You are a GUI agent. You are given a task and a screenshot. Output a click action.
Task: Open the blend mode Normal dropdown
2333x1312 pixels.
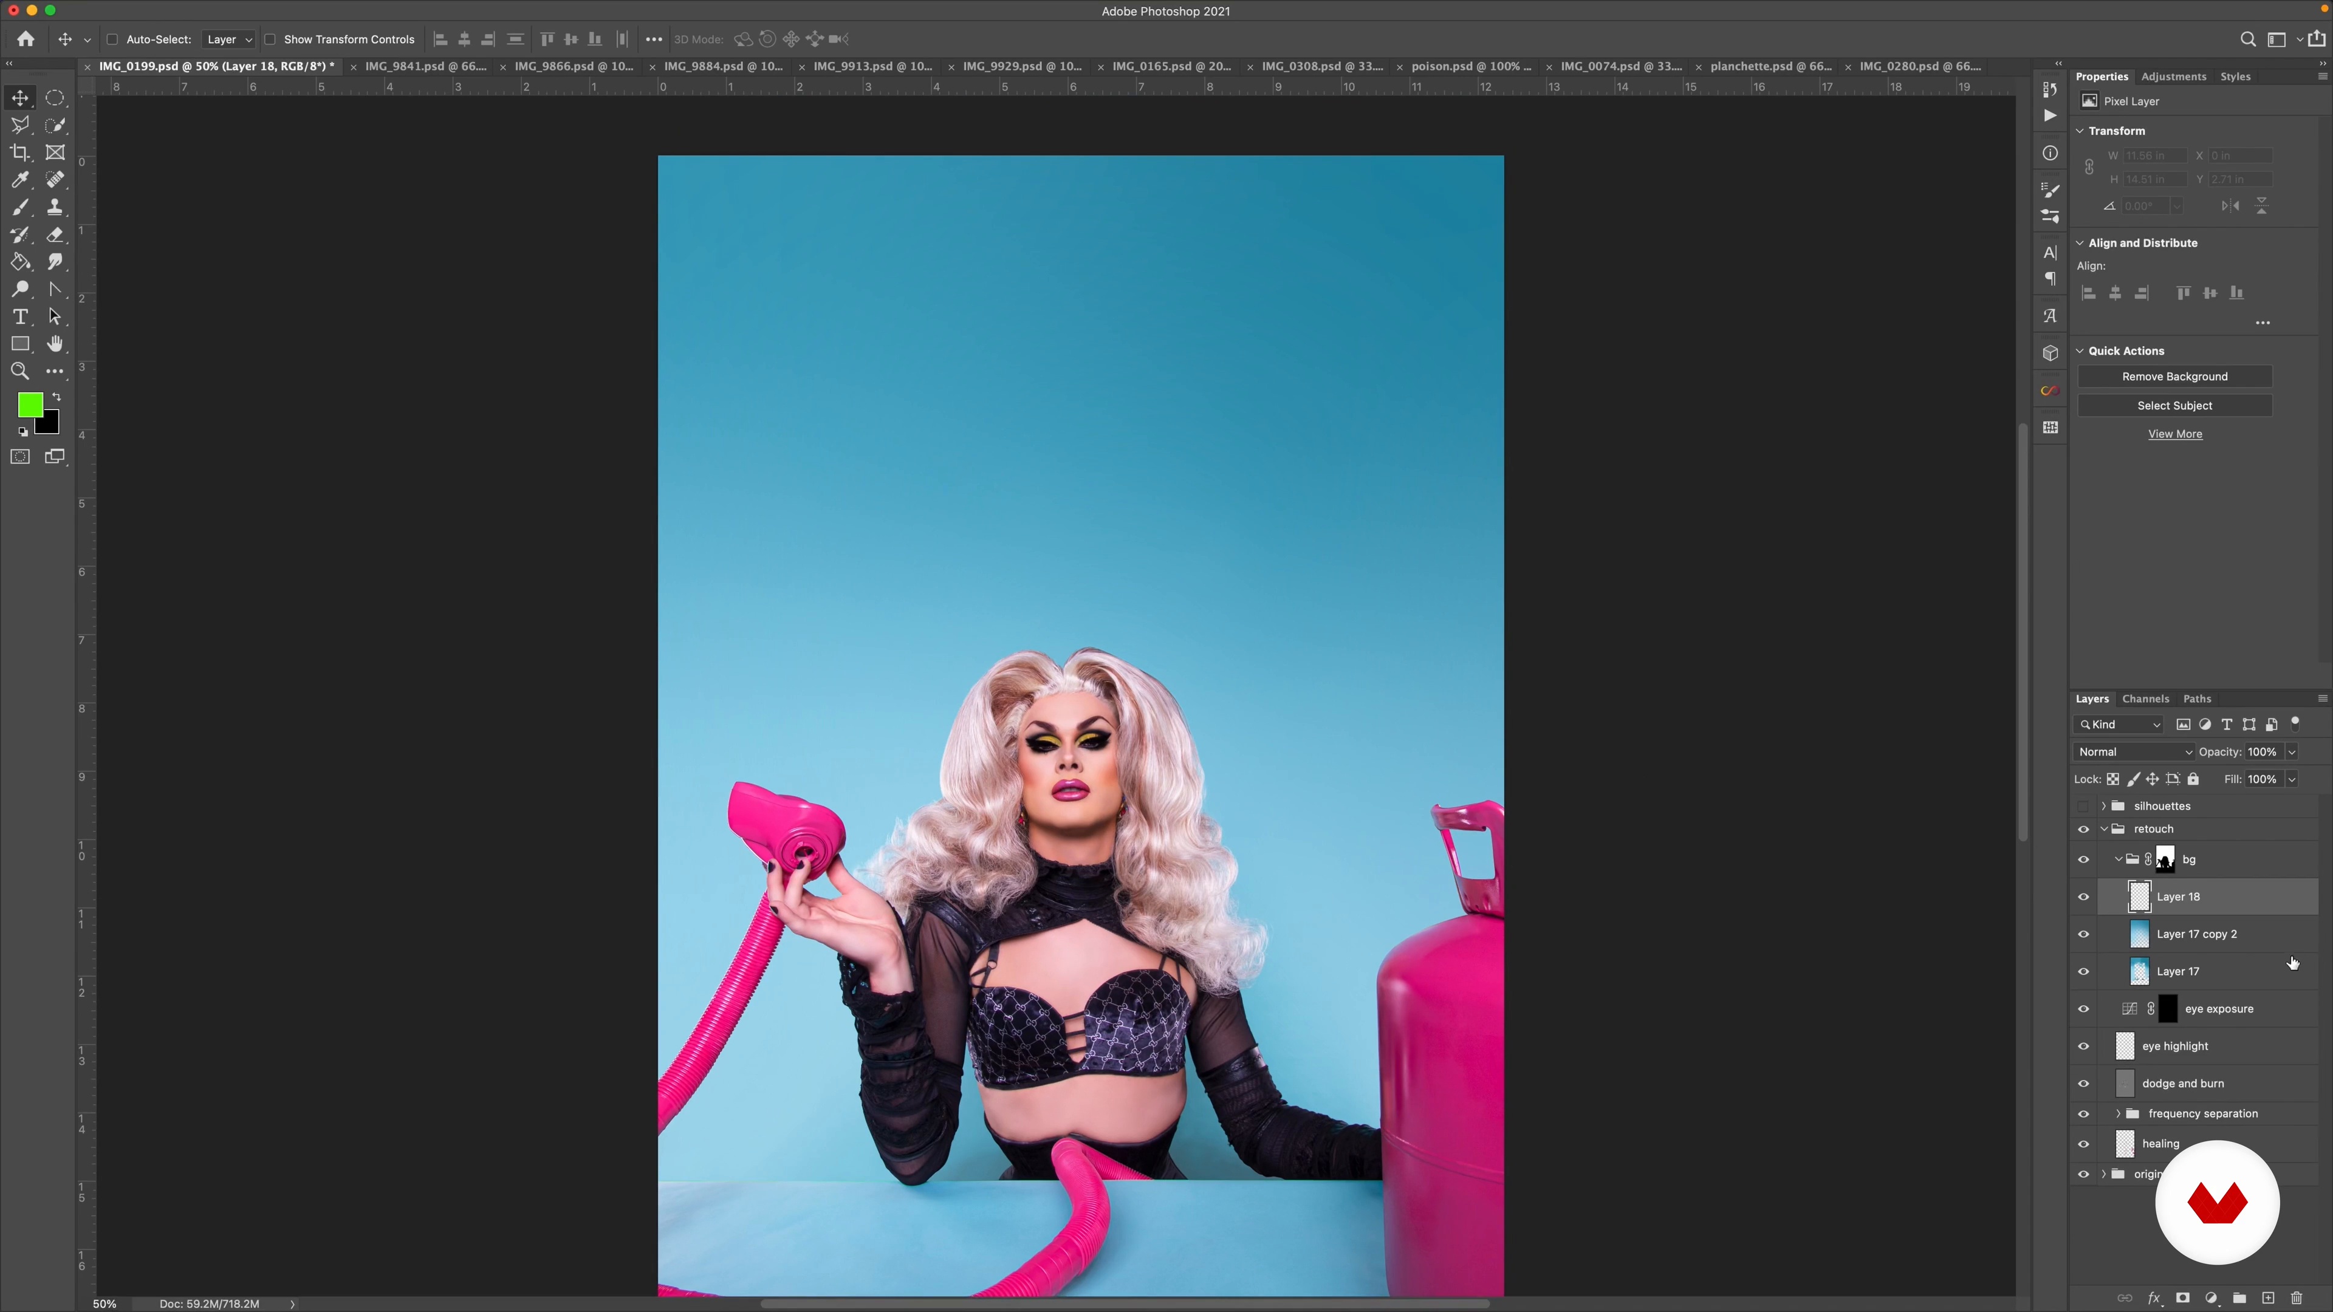2134,753
